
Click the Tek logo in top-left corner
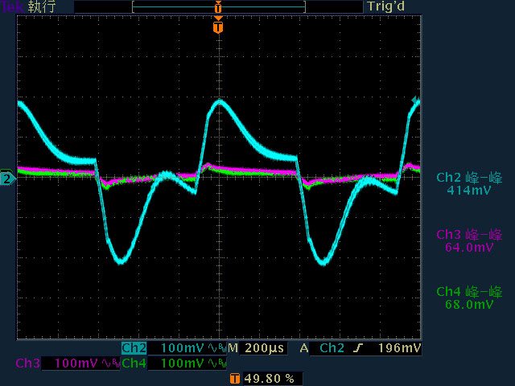[x=11, y=6]
